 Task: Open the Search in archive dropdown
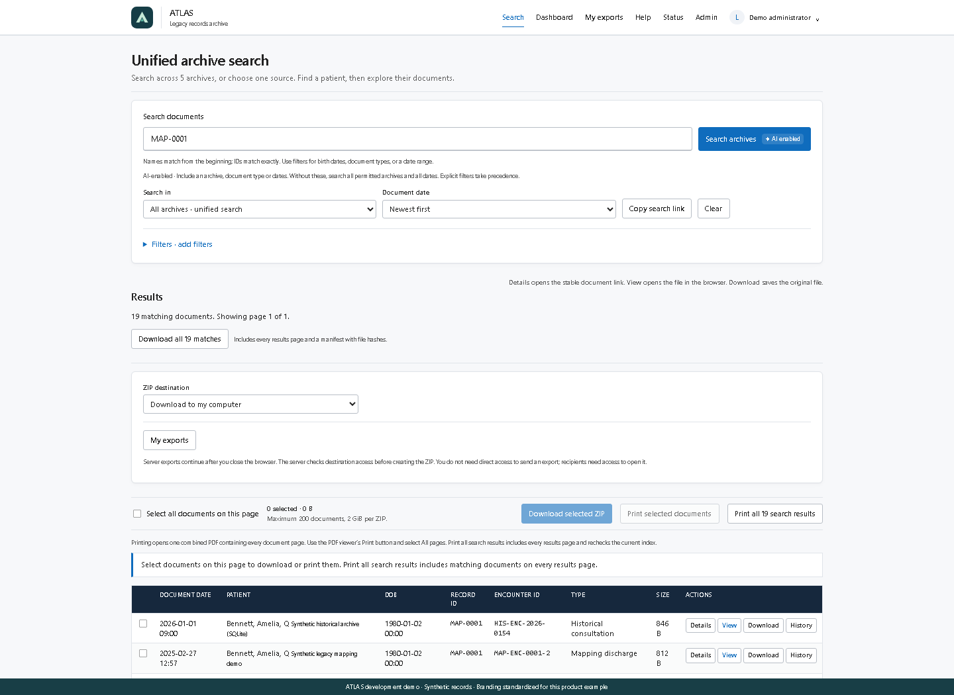260,209
